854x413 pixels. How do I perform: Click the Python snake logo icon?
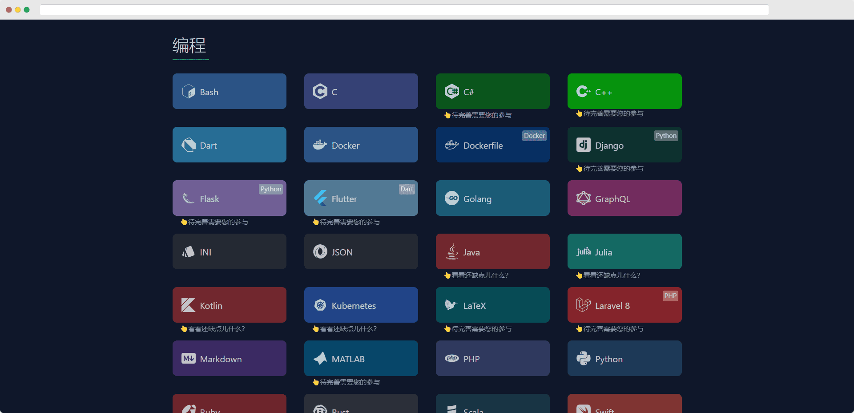click(583, 359)
